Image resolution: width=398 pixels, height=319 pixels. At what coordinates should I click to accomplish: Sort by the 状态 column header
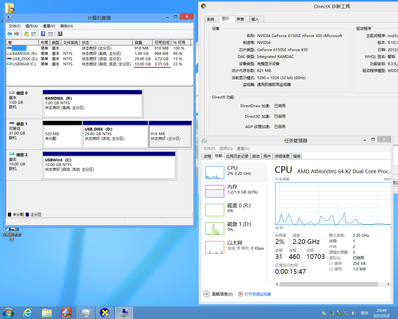pyautogui.click(x=107, y=42)
